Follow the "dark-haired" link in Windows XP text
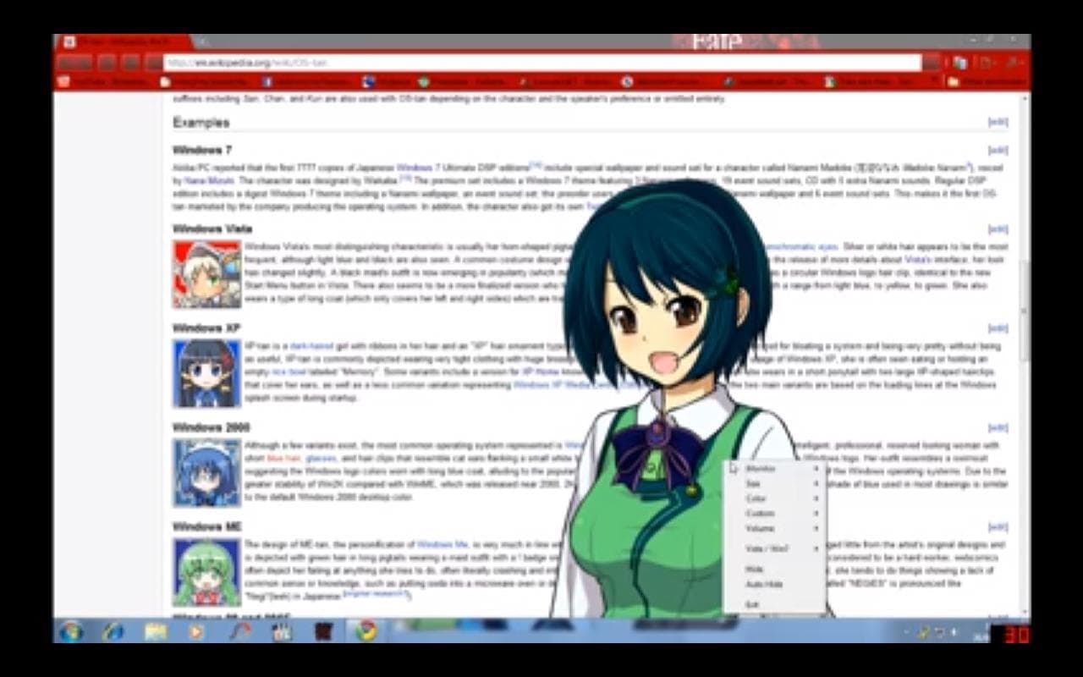The width and height of the screenshot is (1083, 677). pyautogui.click(x=310, y=346)
